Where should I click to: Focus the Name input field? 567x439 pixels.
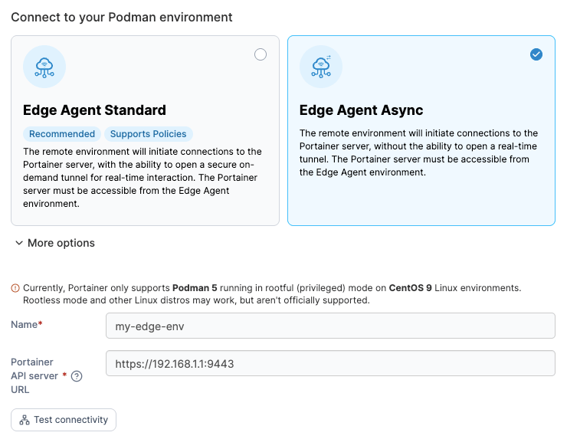click(330, 326)
